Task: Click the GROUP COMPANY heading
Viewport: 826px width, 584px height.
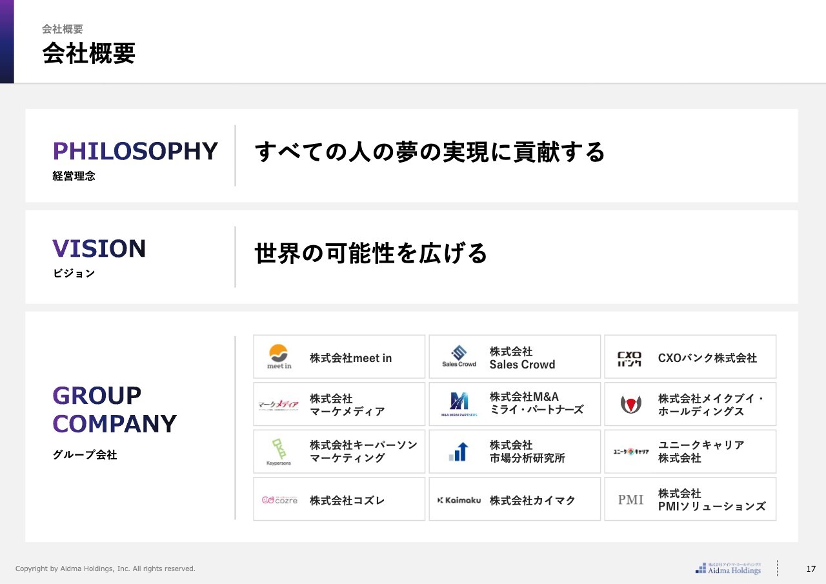Action: point(114,409)
